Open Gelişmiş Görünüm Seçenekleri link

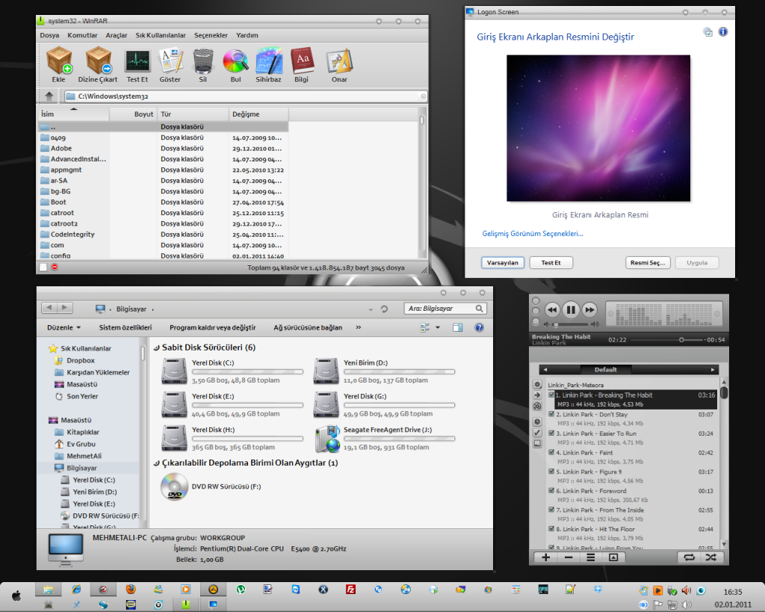click(x=533, y=233)
